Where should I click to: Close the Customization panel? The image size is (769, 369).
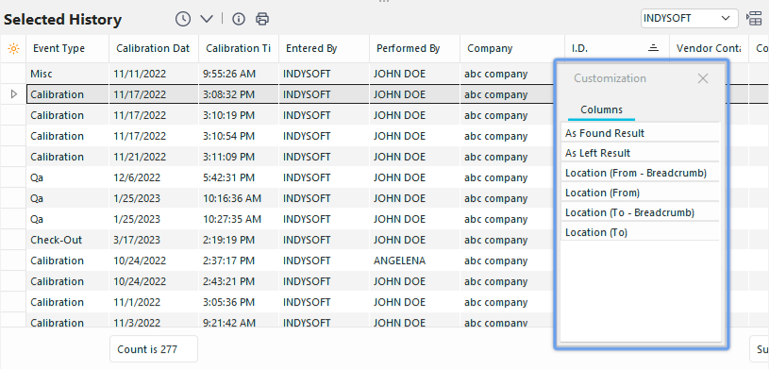[x=703, y=78]
